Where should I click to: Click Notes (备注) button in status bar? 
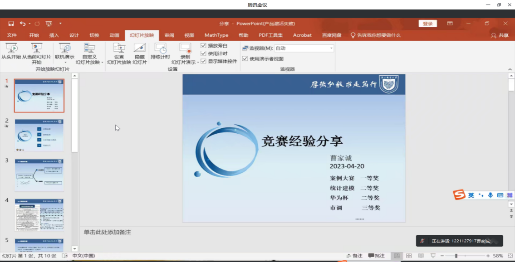click(x=354, y=256)
